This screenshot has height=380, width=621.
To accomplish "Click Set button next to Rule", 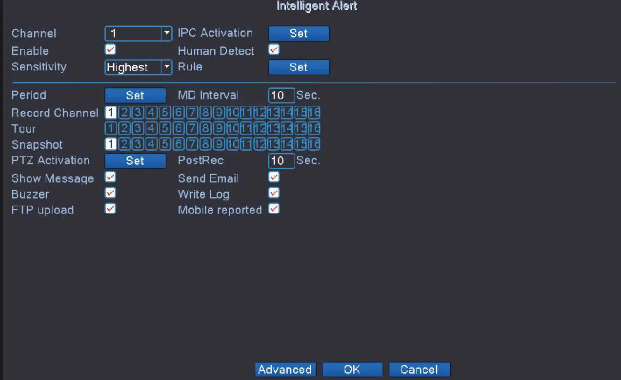I will pos(299,67).
